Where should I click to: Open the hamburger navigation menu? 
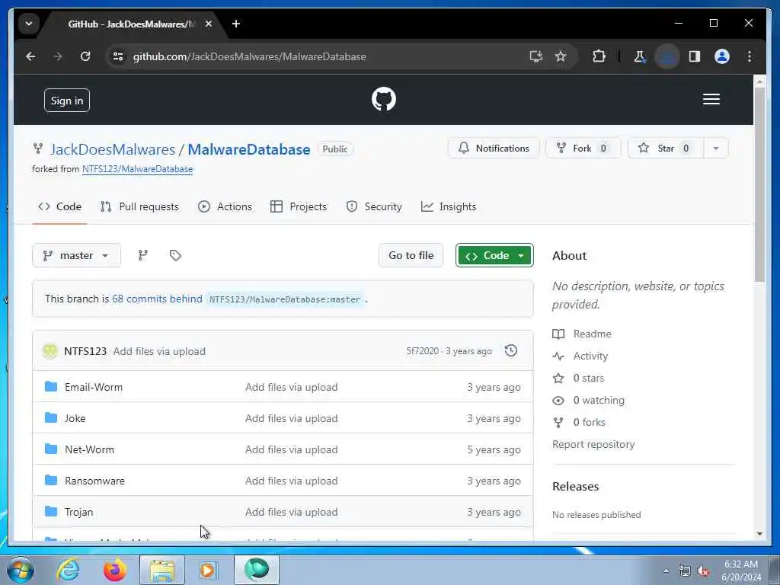coord(711,99)
